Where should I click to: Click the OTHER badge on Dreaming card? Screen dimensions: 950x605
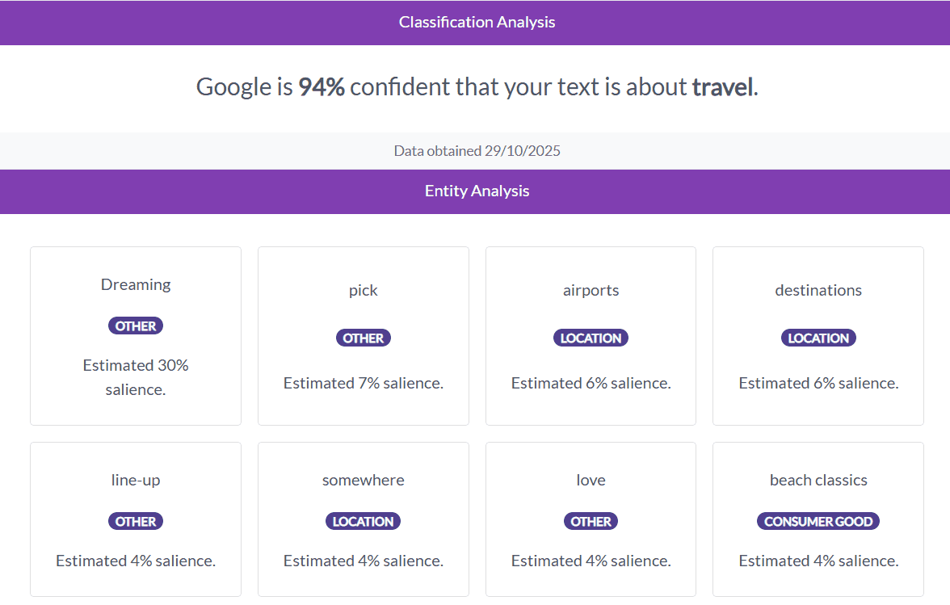click(136, 326)
